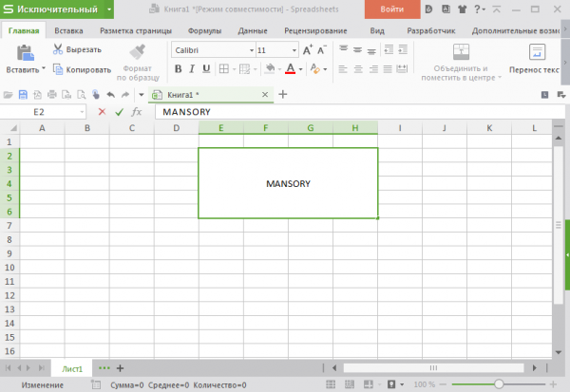Select the Лист1 sheet tab
The height and width of the screenshot is (392, 570).
pyautogui.click(x=72, y=367)
